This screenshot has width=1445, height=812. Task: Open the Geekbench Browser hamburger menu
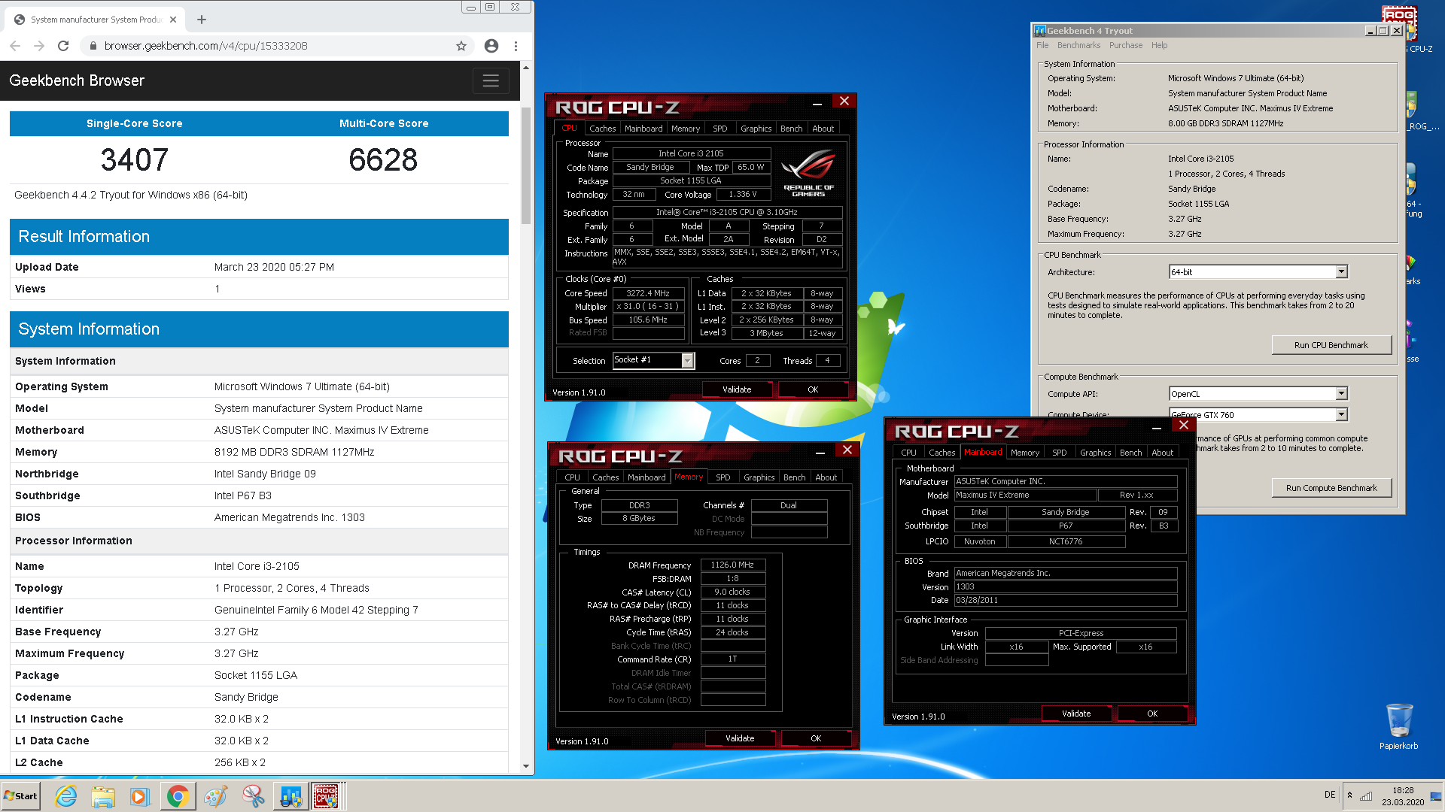tap(491, 80)
